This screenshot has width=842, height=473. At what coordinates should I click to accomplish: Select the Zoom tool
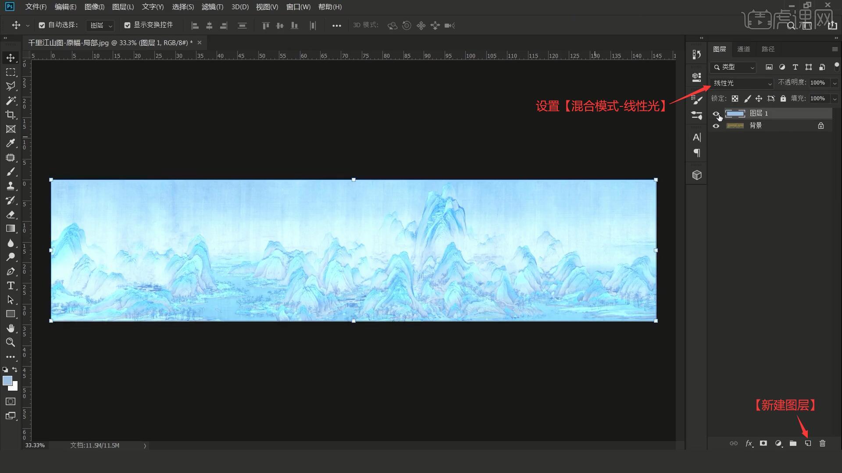pyautogui.click(x=11, y=342)
